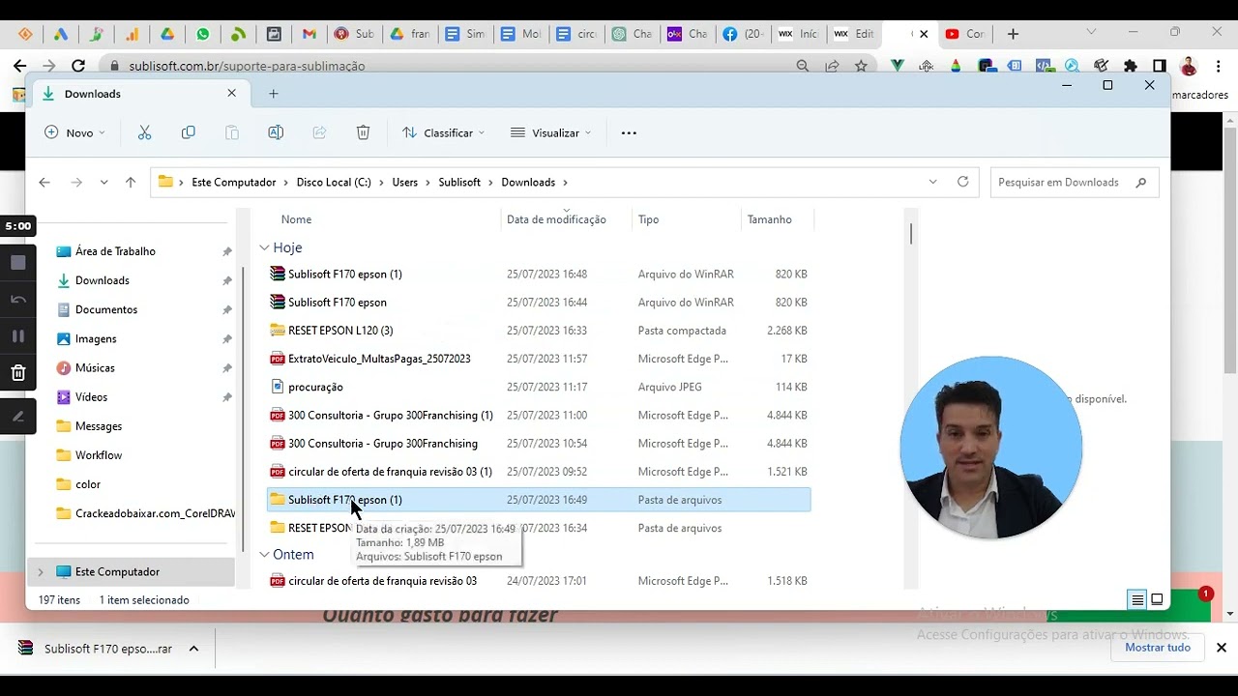The image size is (1238, 696).
Task: Stop the screen recording from the side toolbar
Action: 18,262
